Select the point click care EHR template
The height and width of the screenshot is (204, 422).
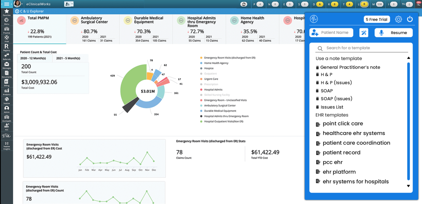[x=339, y=124]
